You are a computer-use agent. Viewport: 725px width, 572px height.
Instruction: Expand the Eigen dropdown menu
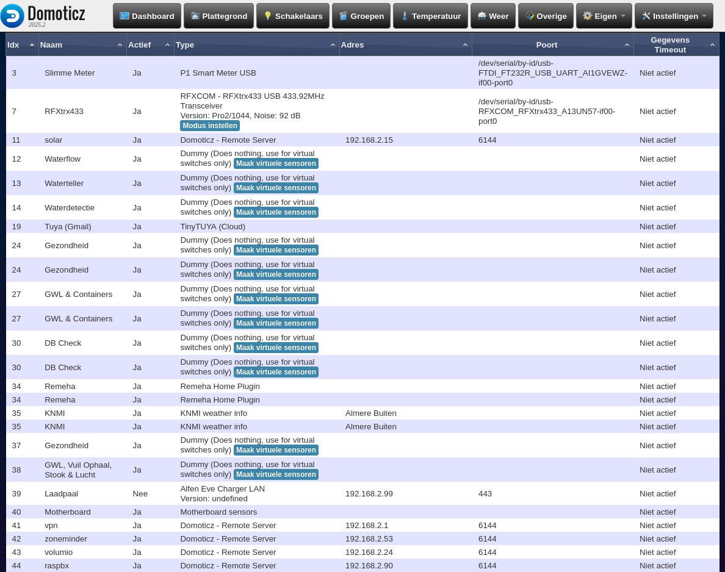tap(604, 16)
